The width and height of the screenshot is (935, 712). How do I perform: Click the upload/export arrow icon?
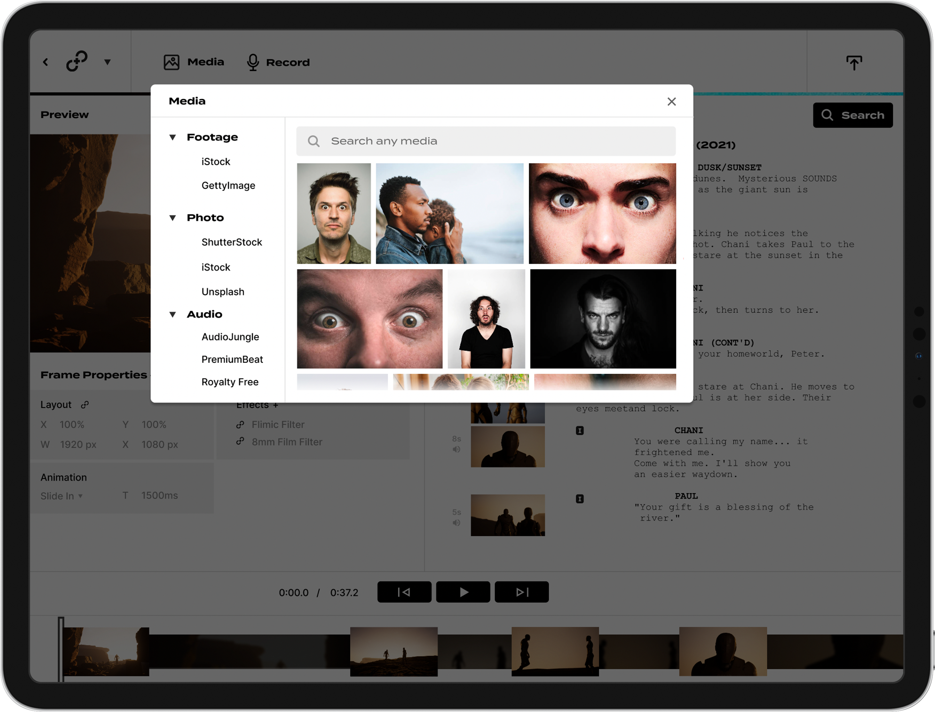854,63
